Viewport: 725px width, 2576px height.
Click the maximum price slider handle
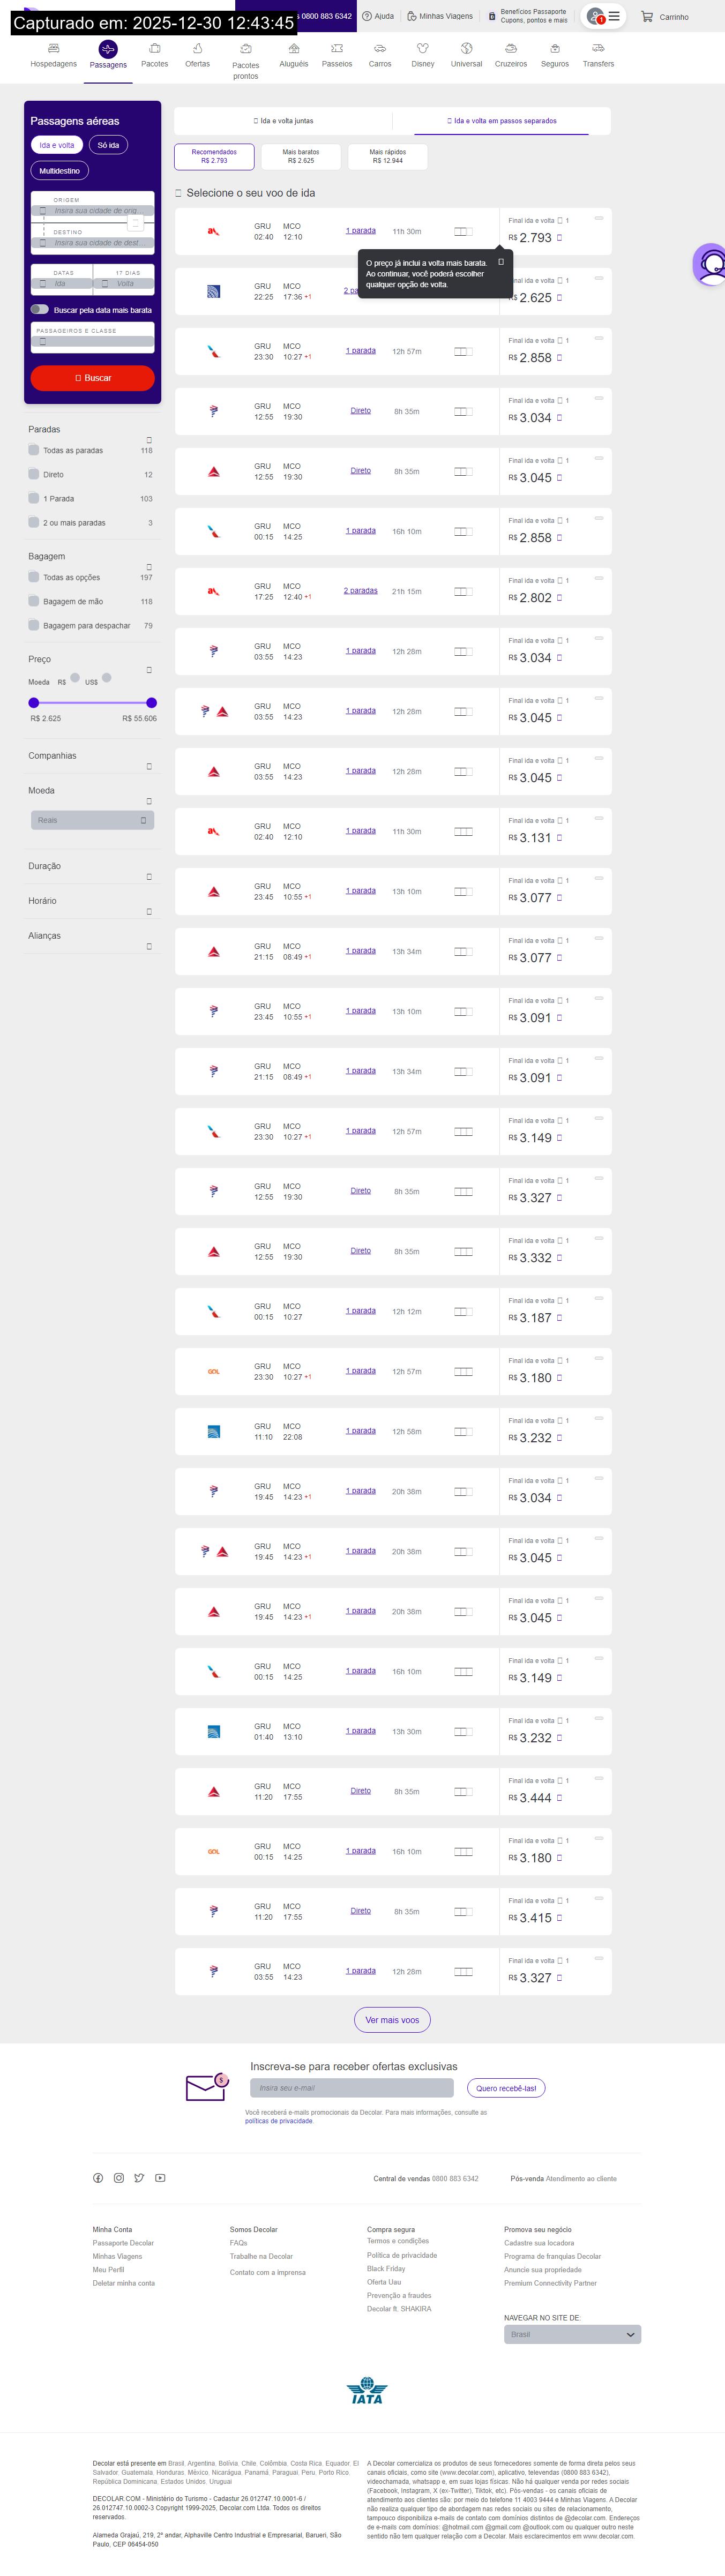151,702
